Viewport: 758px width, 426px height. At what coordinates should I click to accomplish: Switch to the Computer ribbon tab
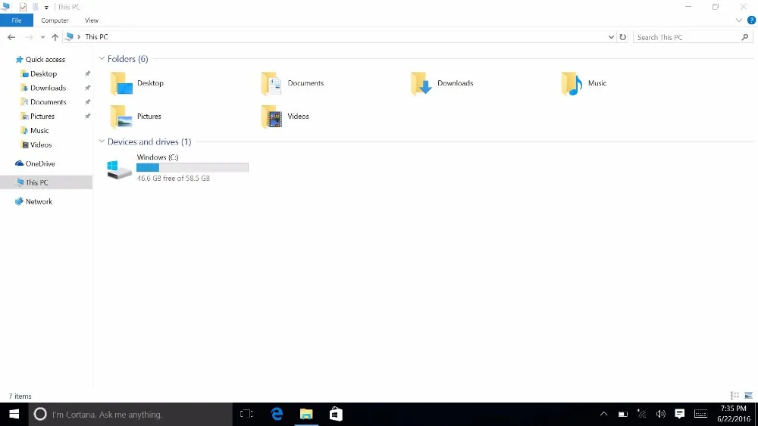coord(55,20)
